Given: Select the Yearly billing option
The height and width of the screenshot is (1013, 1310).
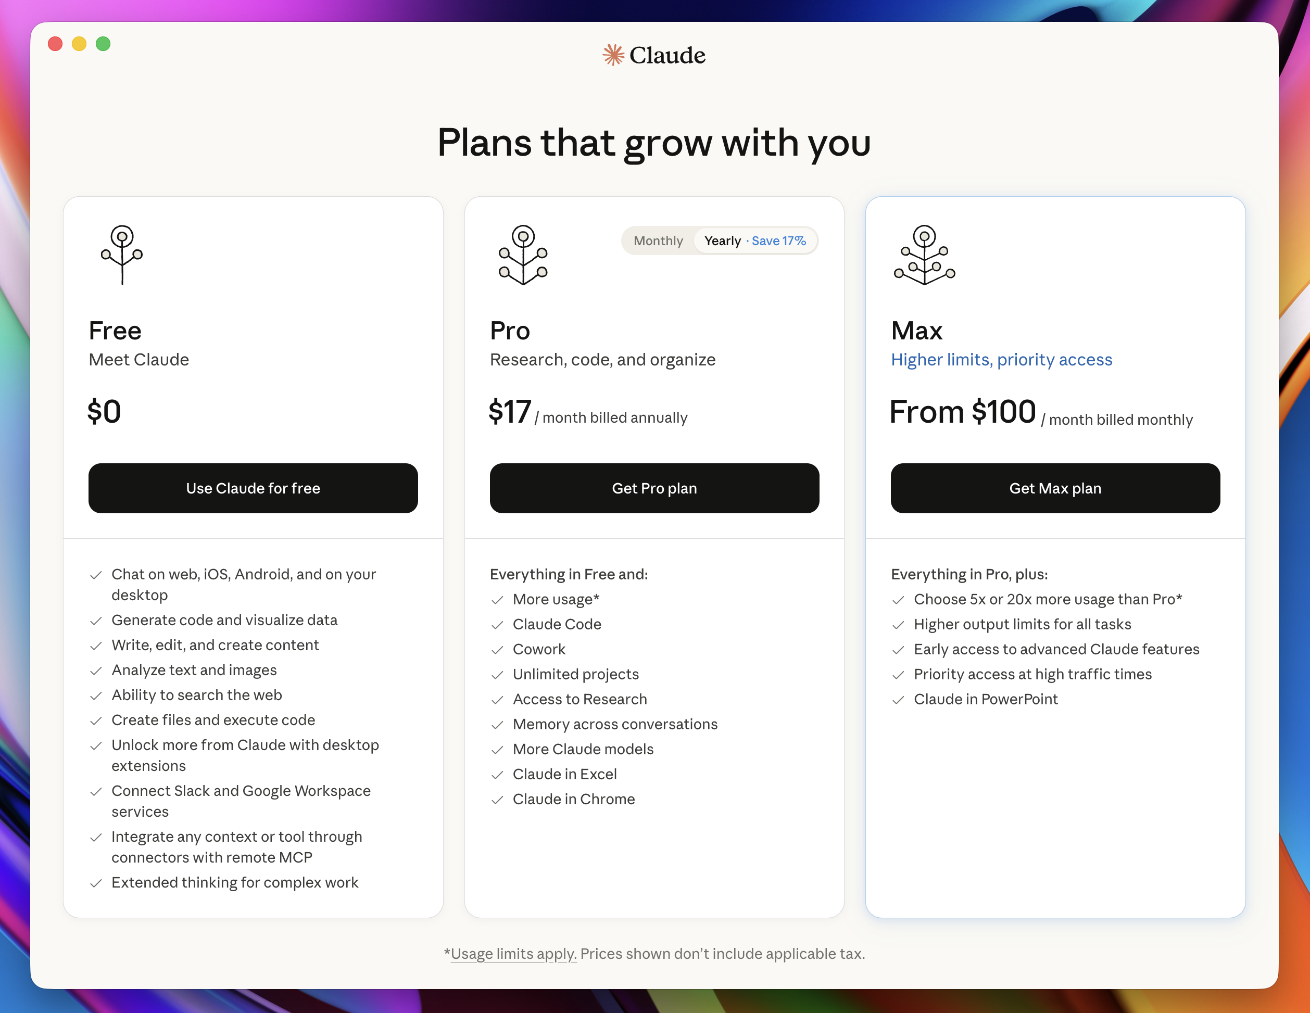Looking at the screenshot, I should pyautogui.click(x=723, y=240).
